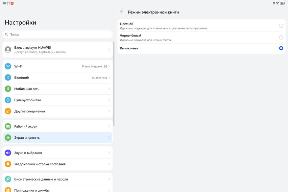
Task: Open Экран и яркость settings item
Action: coord(57,138)
